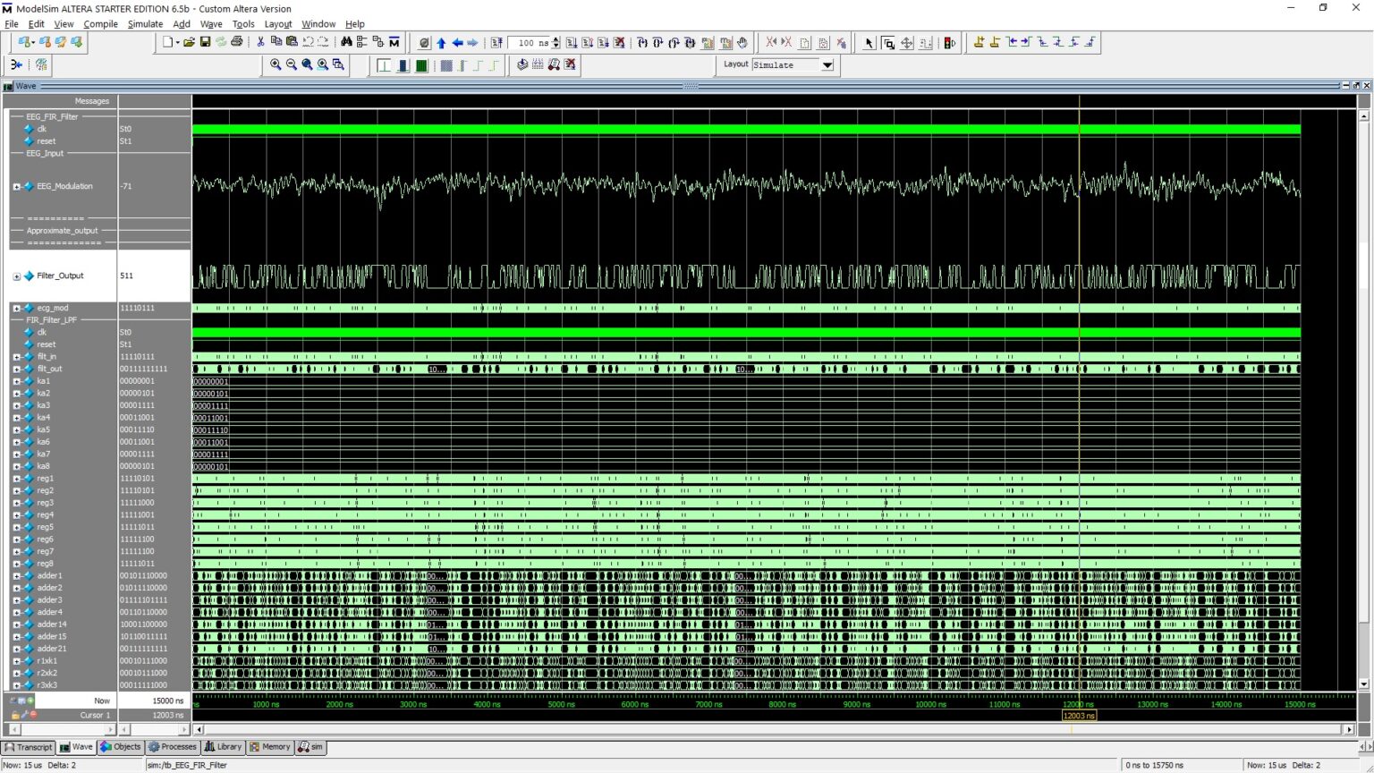1374x773 pixels.
Task: Click the Cut scissors icon
Action: [260, 42]
